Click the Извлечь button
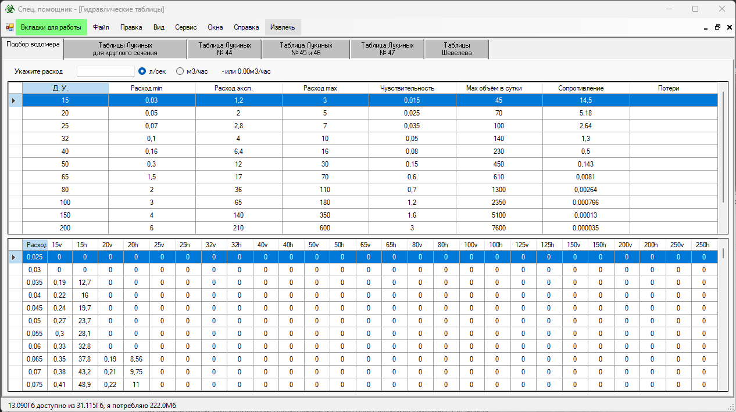736x412 pixels. pos(283,27)
